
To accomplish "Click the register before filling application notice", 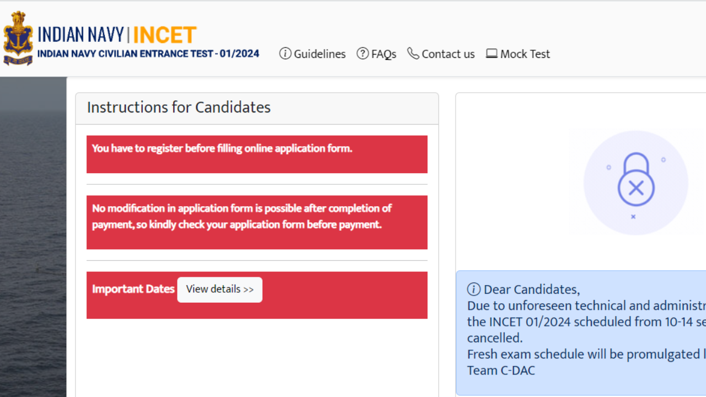I will point(257,154).
